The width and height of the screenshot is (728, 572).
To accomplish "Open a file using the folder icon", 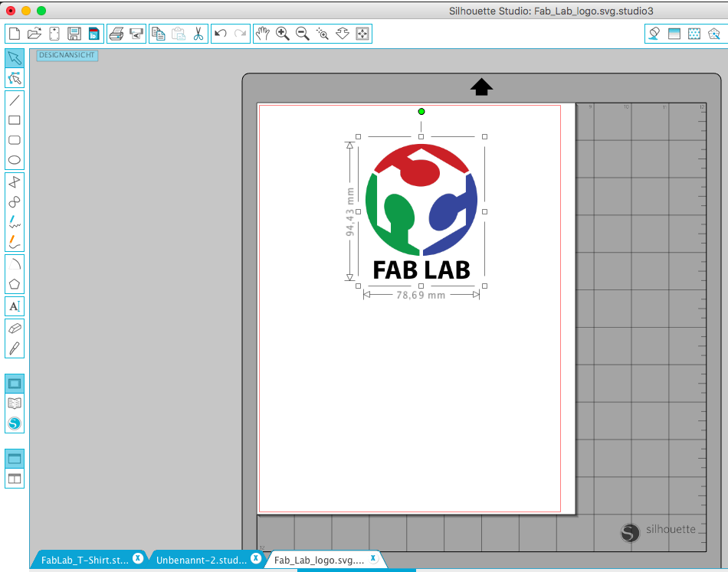I will (x=34, y=34).
